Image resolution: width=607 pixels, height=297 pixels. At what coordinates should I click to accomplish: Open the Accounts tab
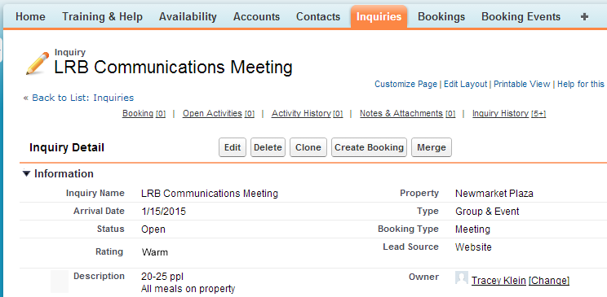click(x=256, y=16)
